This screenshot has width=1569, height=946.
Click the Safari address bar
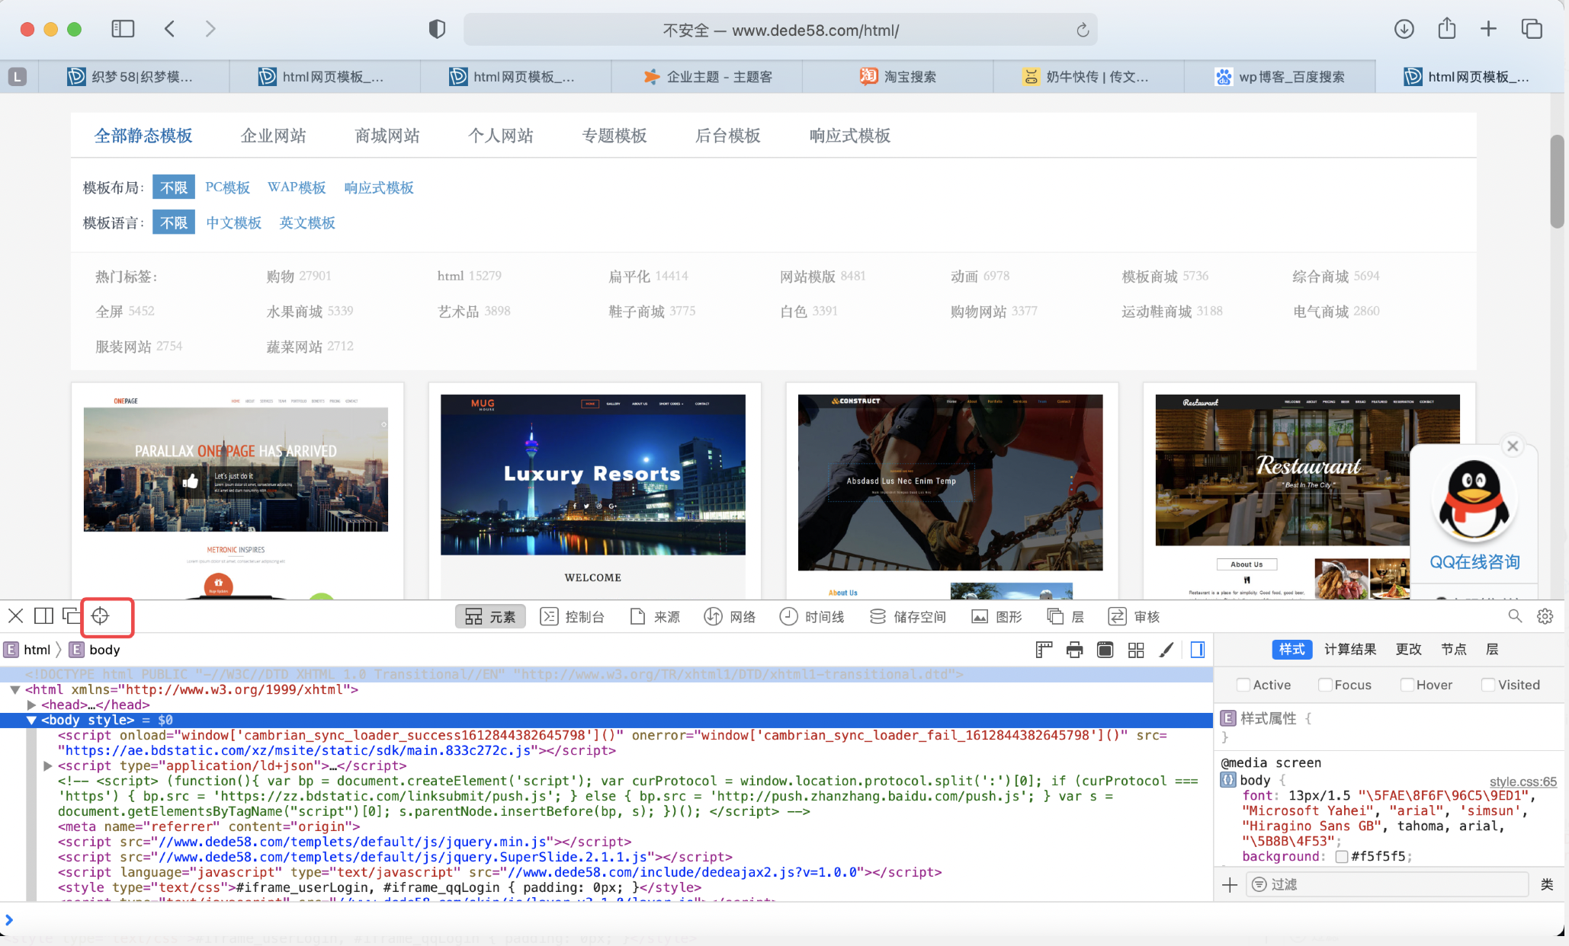click(781, 30)
